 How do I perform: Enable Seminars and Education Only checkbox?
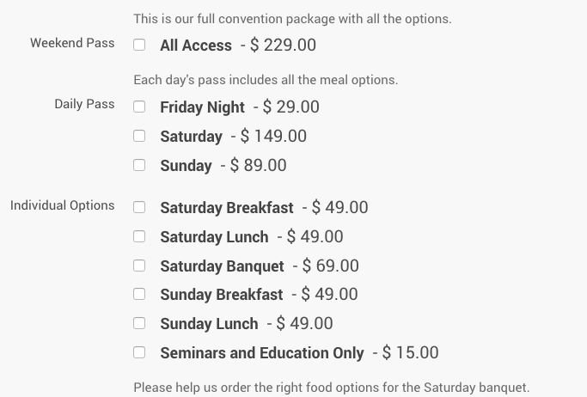(x=139, y=352)
